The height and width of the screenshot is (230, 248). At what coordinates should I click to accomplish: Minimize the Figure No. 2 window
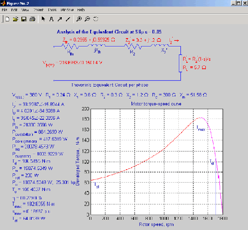(x=234, y=3)
